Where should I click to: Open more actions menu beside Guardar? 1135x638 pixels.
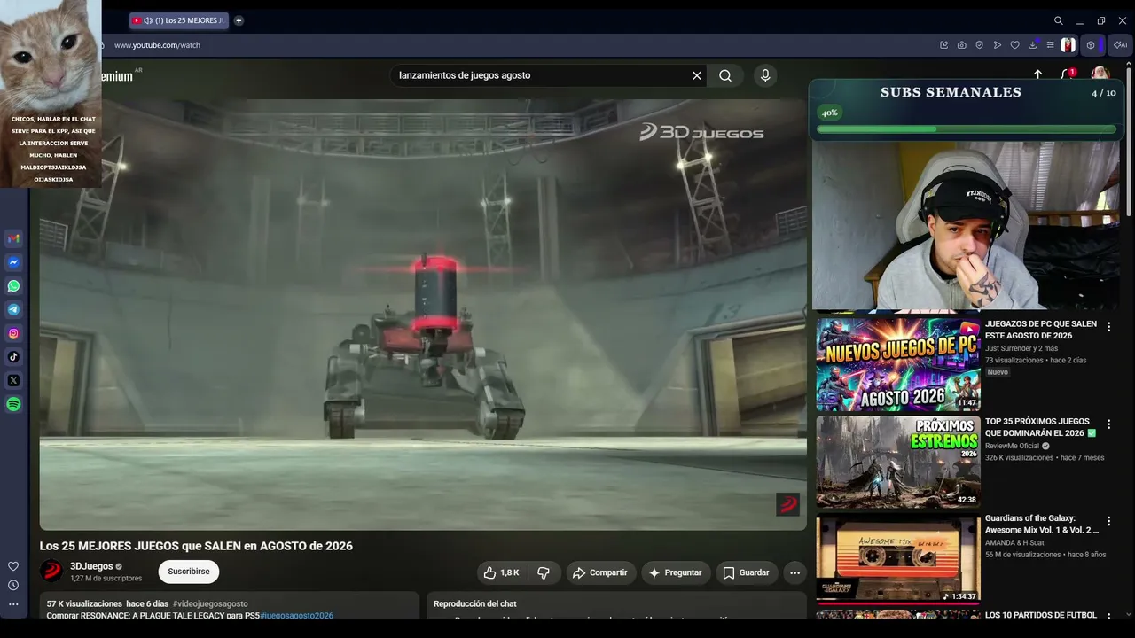pyautogui.click(x=794, y=572)
